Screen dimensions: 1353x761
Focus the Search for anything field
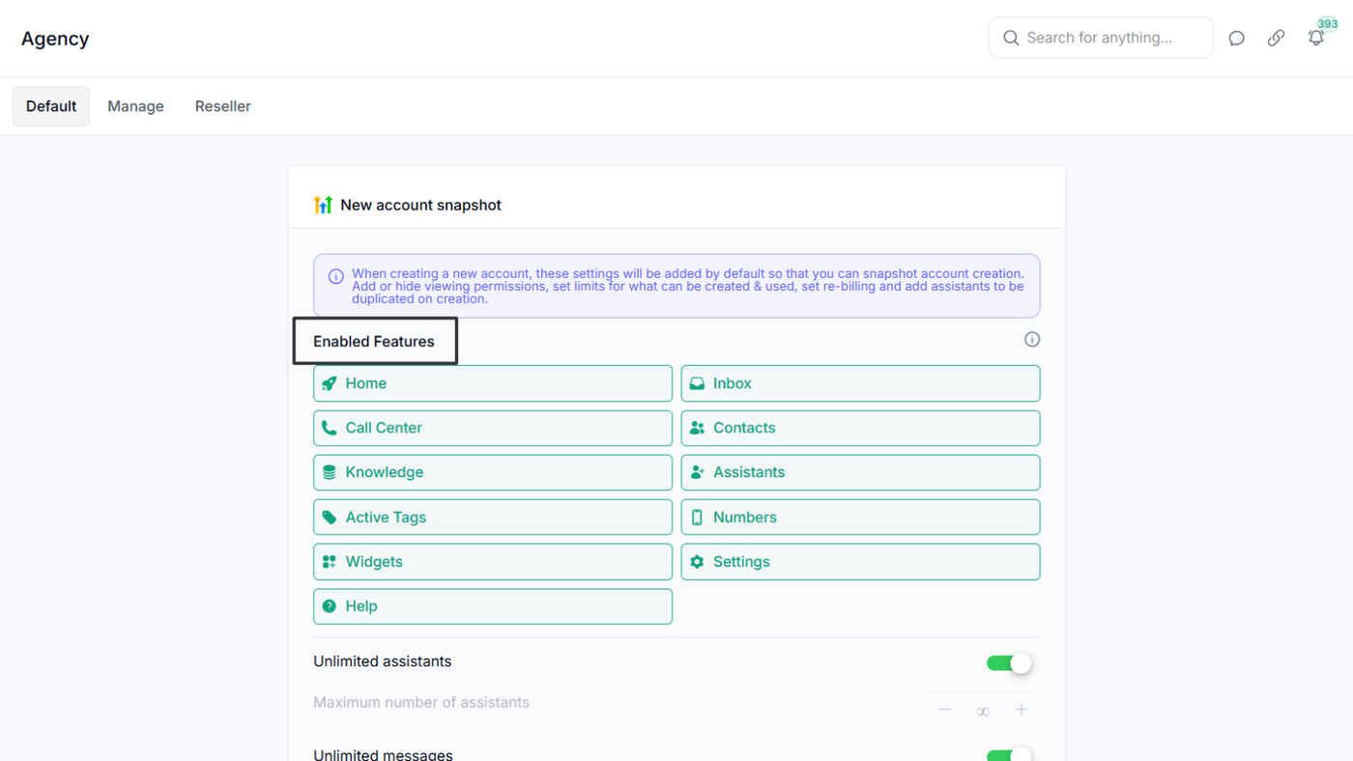[x=1101, y=38]
